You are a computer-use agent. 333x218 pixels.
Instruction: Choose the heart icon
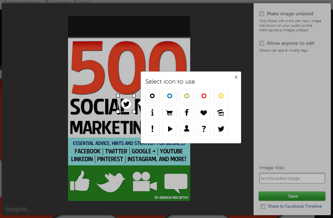[204, 112]
